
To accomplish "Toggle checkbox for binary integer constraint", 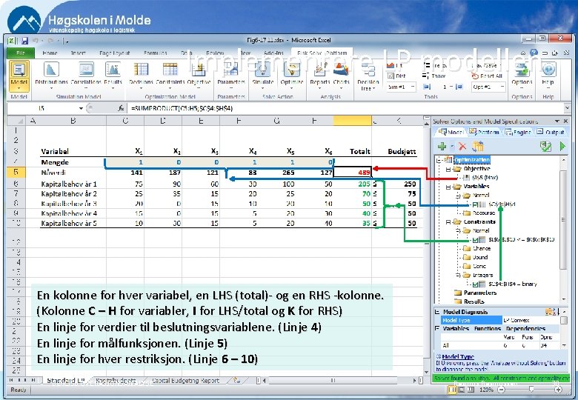I will click(476, 284).
